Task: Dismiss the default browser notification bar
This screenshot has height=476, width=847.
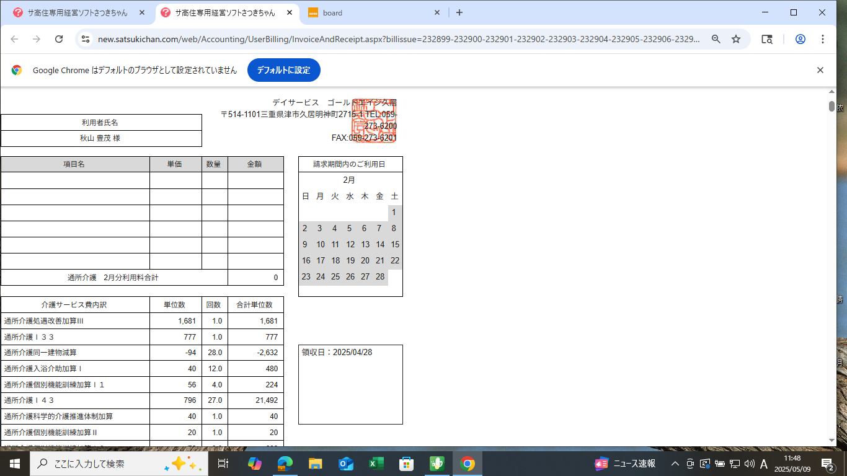Action: (x=820, y=70)
